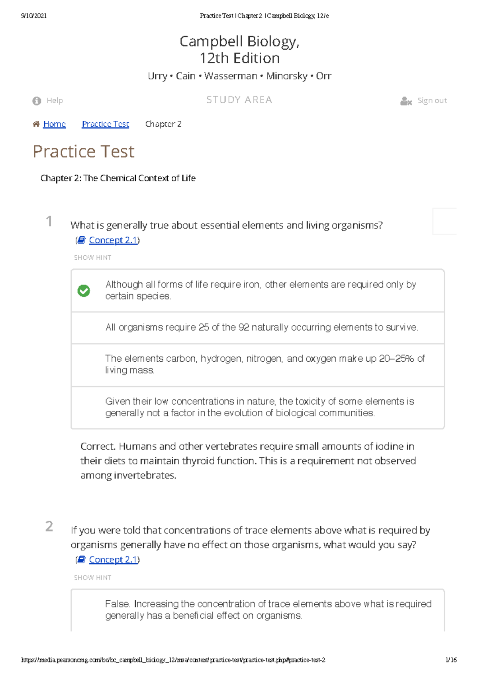The height and width of the screenshot is (676, 478).
Task: Click the Help info icon
Action: (x=37, y=101)
